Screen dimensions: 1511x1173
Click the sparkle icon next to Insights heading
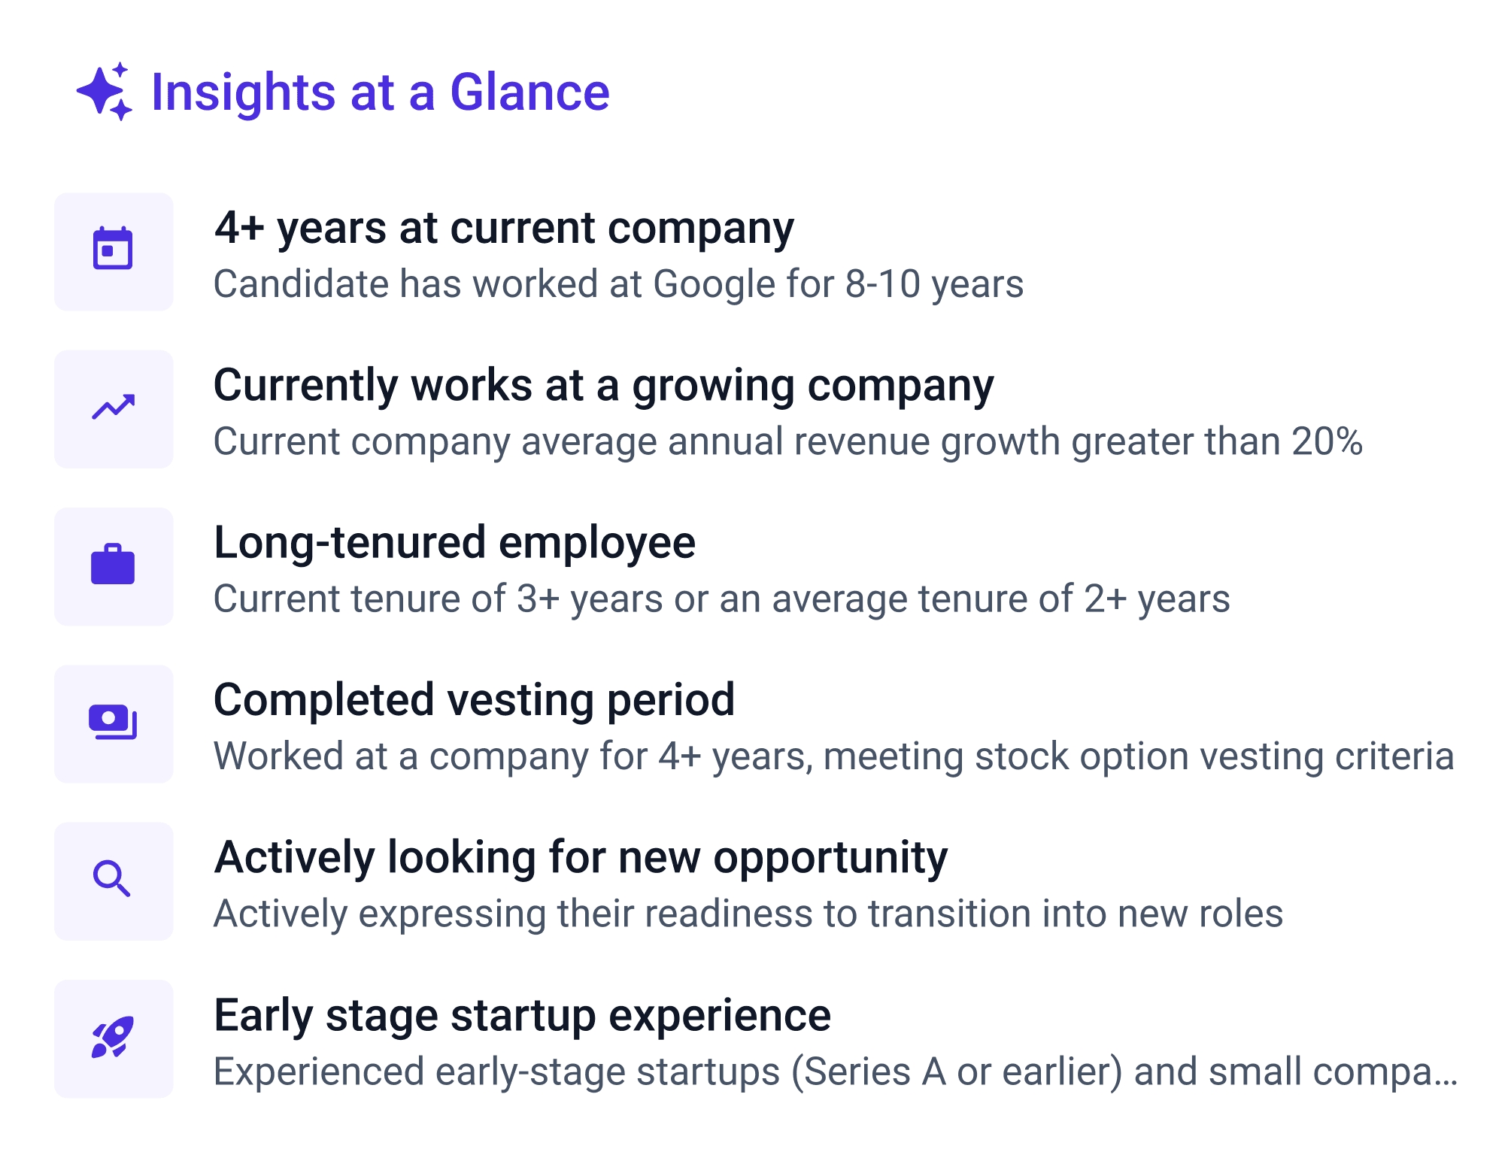point(105,93)
